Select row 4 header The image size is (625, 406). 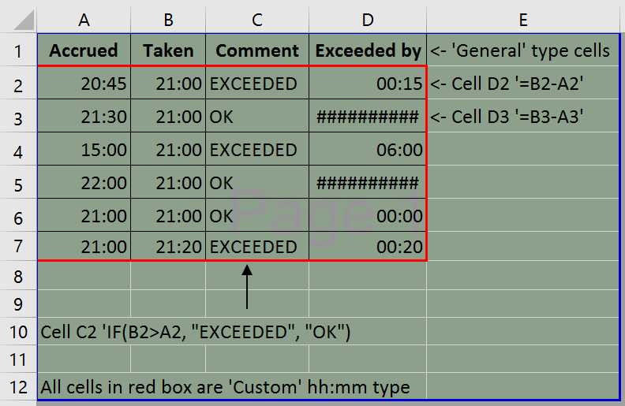18,149
